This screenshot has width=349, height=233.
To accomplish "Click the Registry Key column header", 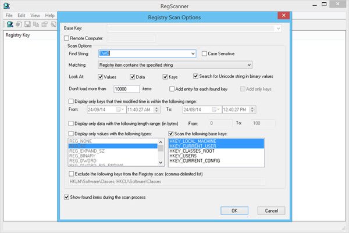I will pos(17,35).
